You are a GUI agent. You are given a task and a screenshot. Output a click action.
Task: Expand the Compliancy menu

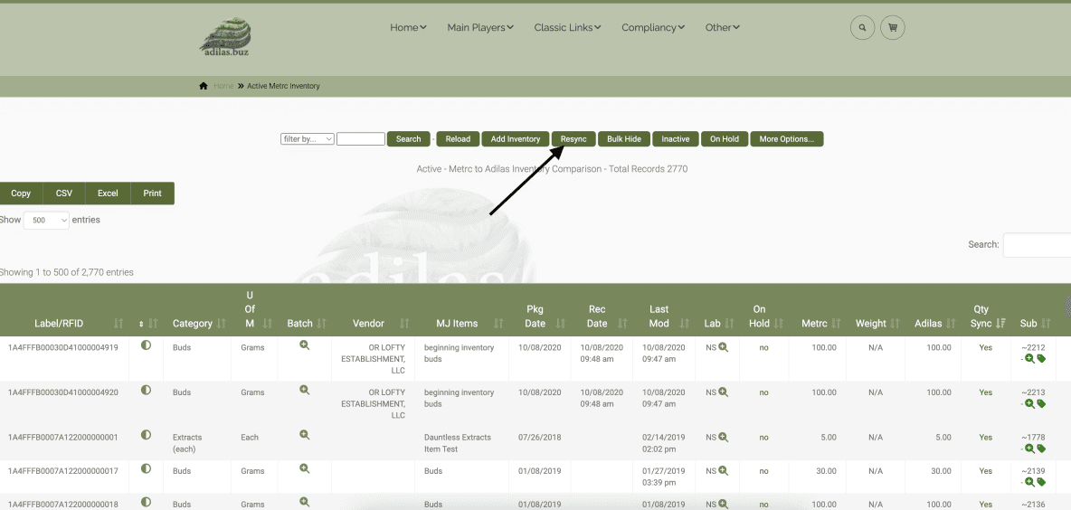pos(653,27)
